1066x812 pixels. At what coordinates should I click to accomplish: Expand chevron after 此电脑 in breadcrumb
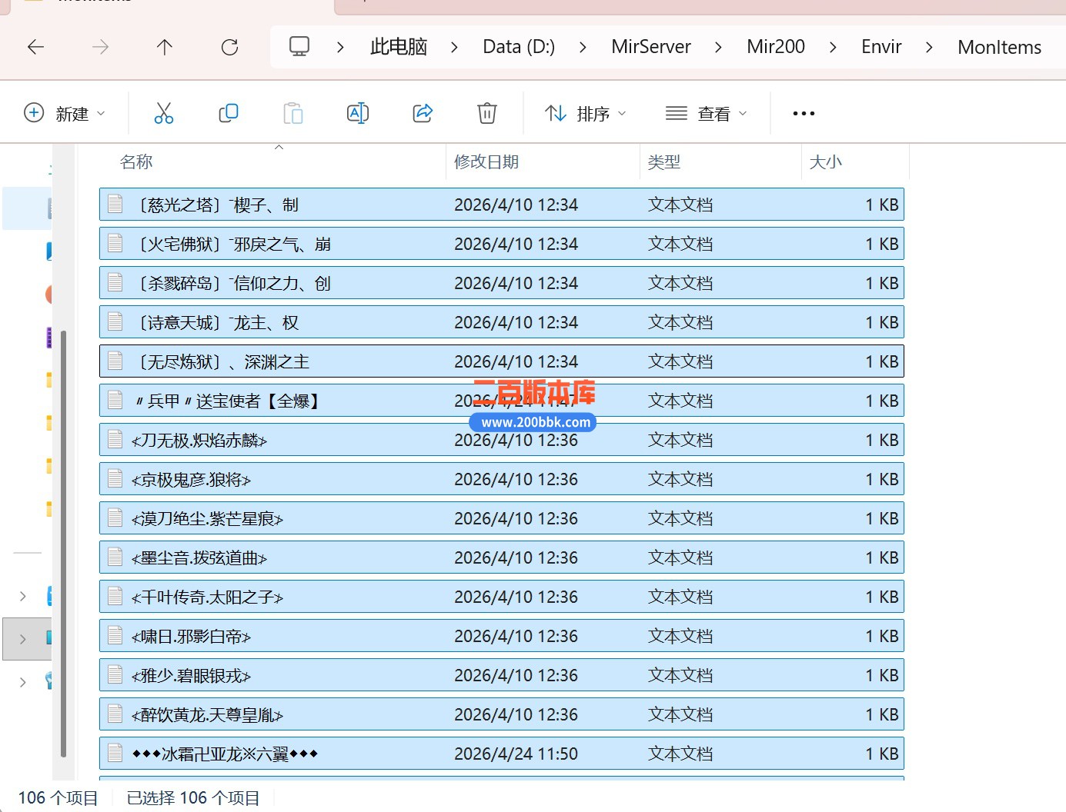coord(454,47)
